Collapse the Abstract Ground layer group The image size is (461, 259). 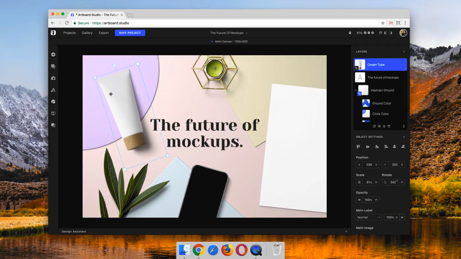point(356,90)
